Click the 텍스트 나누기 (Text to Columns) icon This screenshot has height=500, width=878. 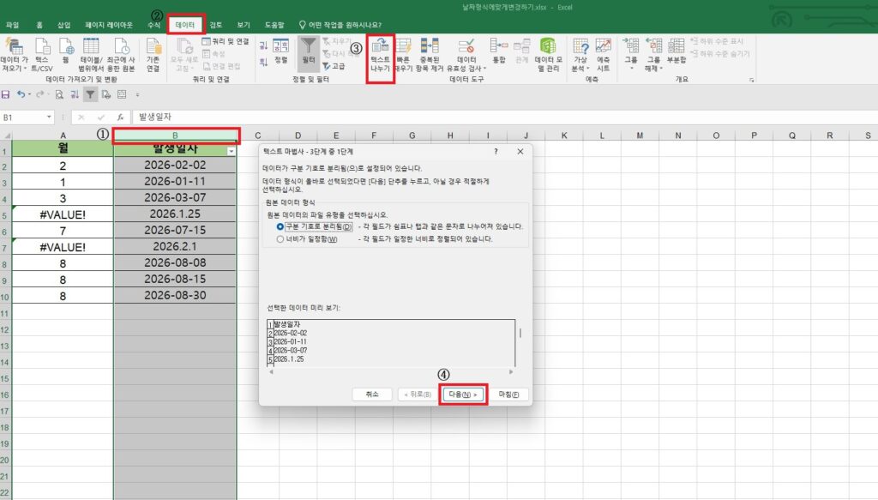point(380,56)
